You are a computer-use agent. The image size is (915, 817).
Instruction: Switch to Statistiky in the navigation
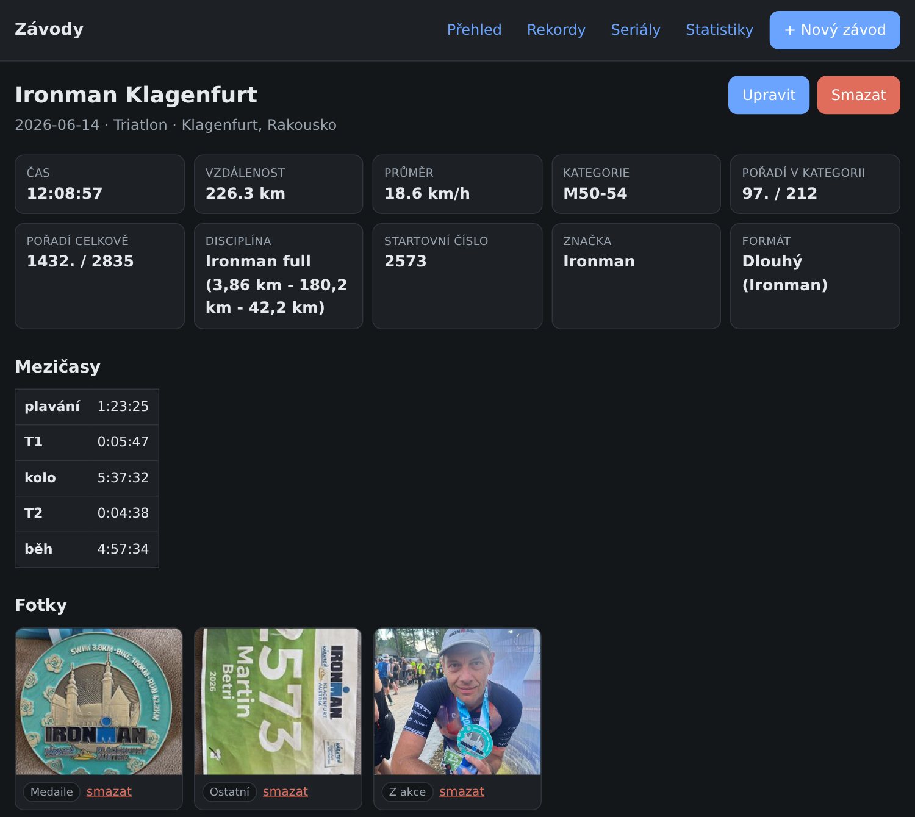click(x=719, y=30)
